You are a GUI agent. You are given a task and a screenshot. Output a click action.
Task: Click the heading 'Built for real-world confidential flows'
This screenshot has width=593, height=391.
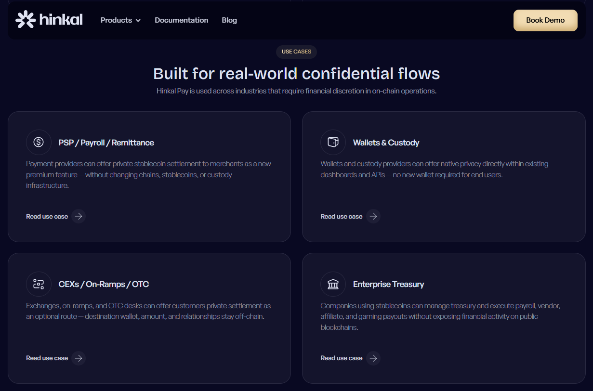coord(296,74)
